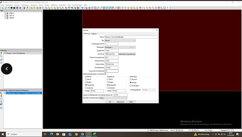Click the wrench icon in the Operationen panel sidebar
Image resolution: width=242 pixels, height=137 pixels.
[x=1, y=104]
